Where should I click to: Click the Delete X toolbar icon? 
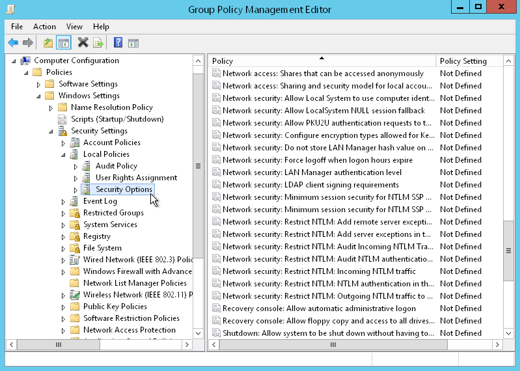83,42
